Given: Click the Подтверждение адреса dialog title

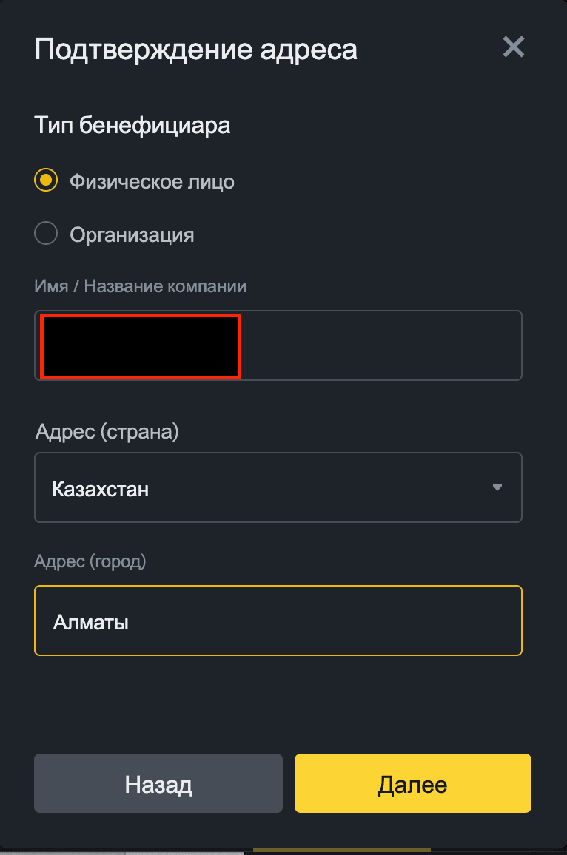Looking at the screenshot, I should coord(195,49).
